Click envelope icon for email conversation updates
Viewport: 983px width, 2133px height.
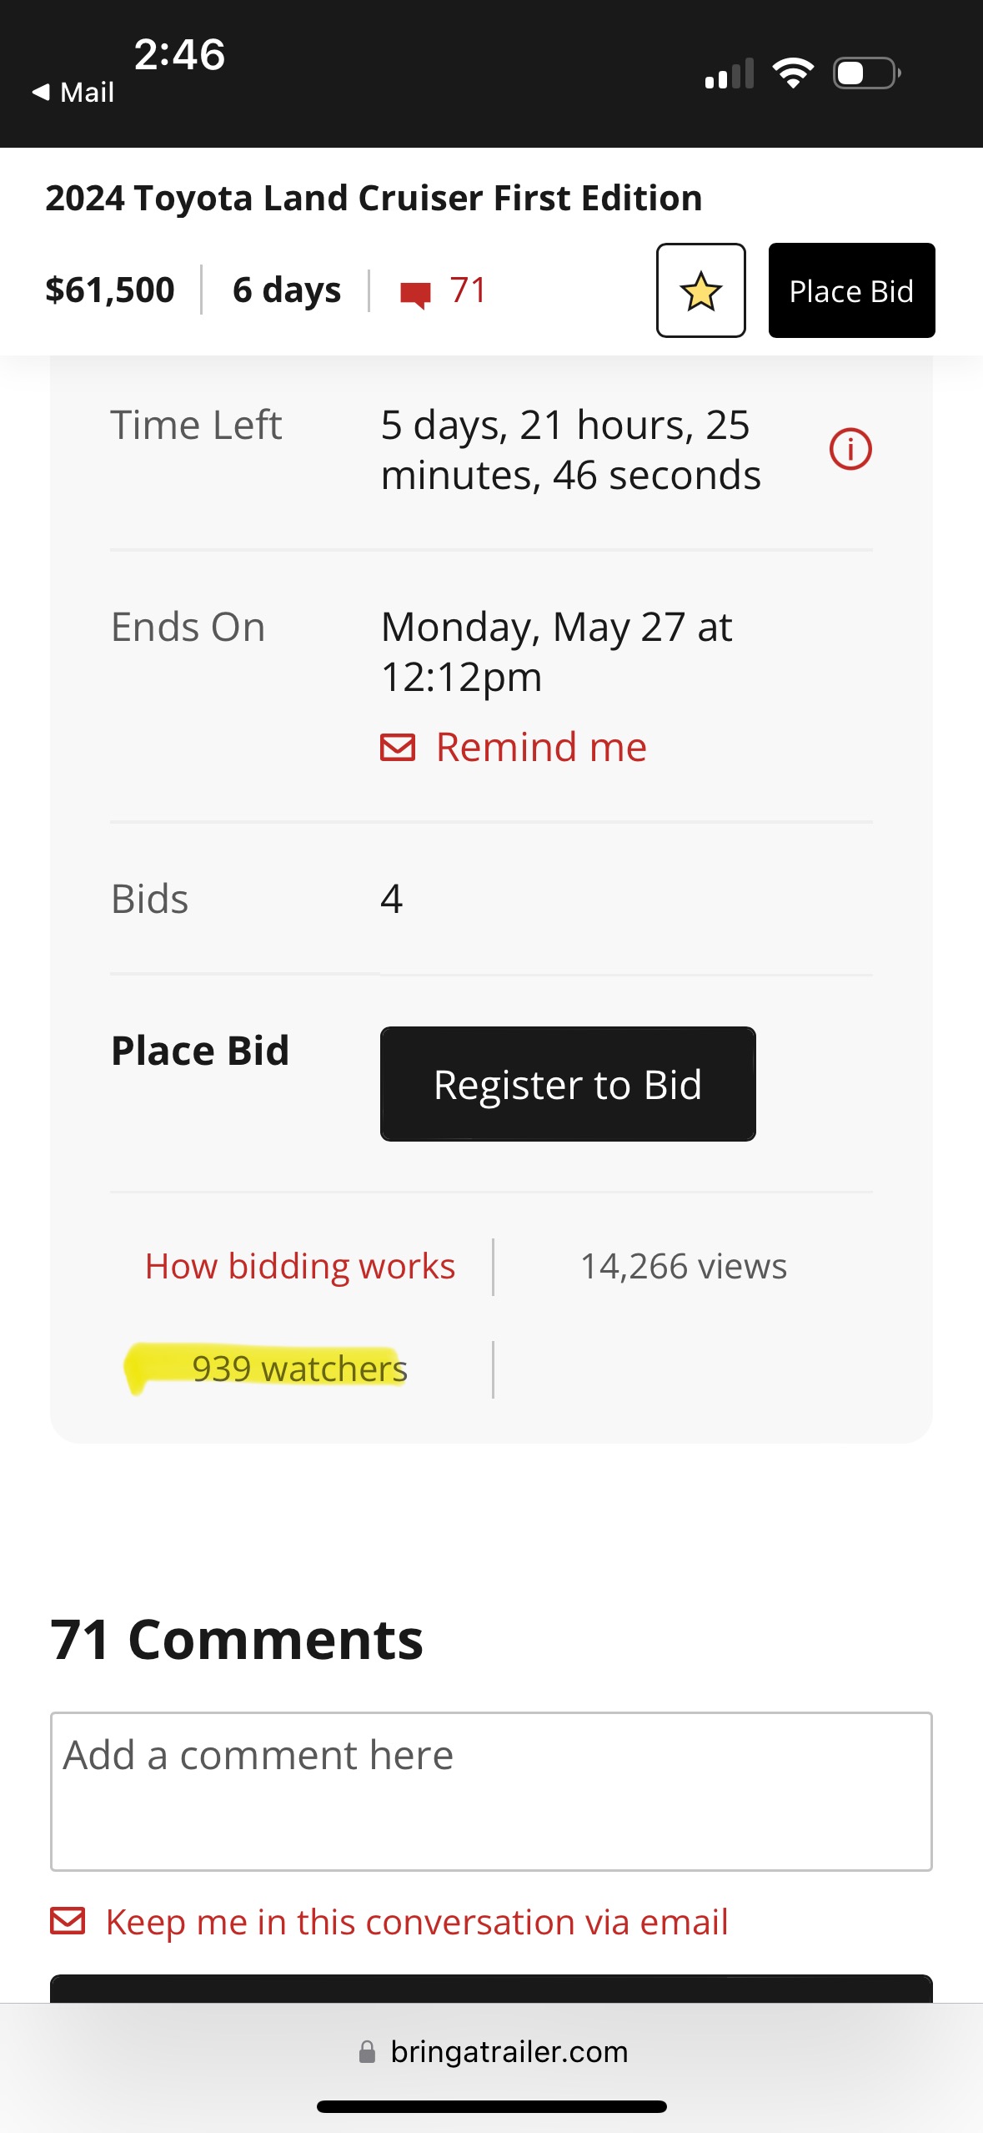[68, 1920]
